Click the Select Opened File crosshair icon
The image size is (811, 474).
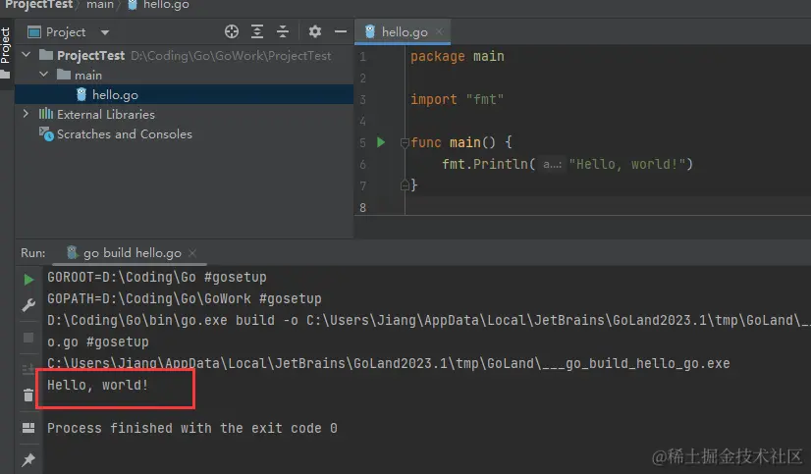(232, 31)
